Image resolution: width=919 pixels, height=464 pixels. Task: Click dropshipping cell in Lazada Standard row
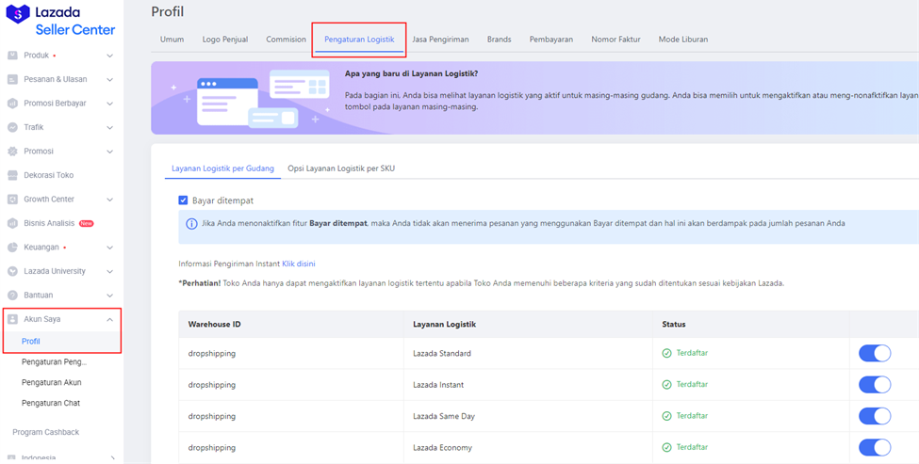(211, 354)
